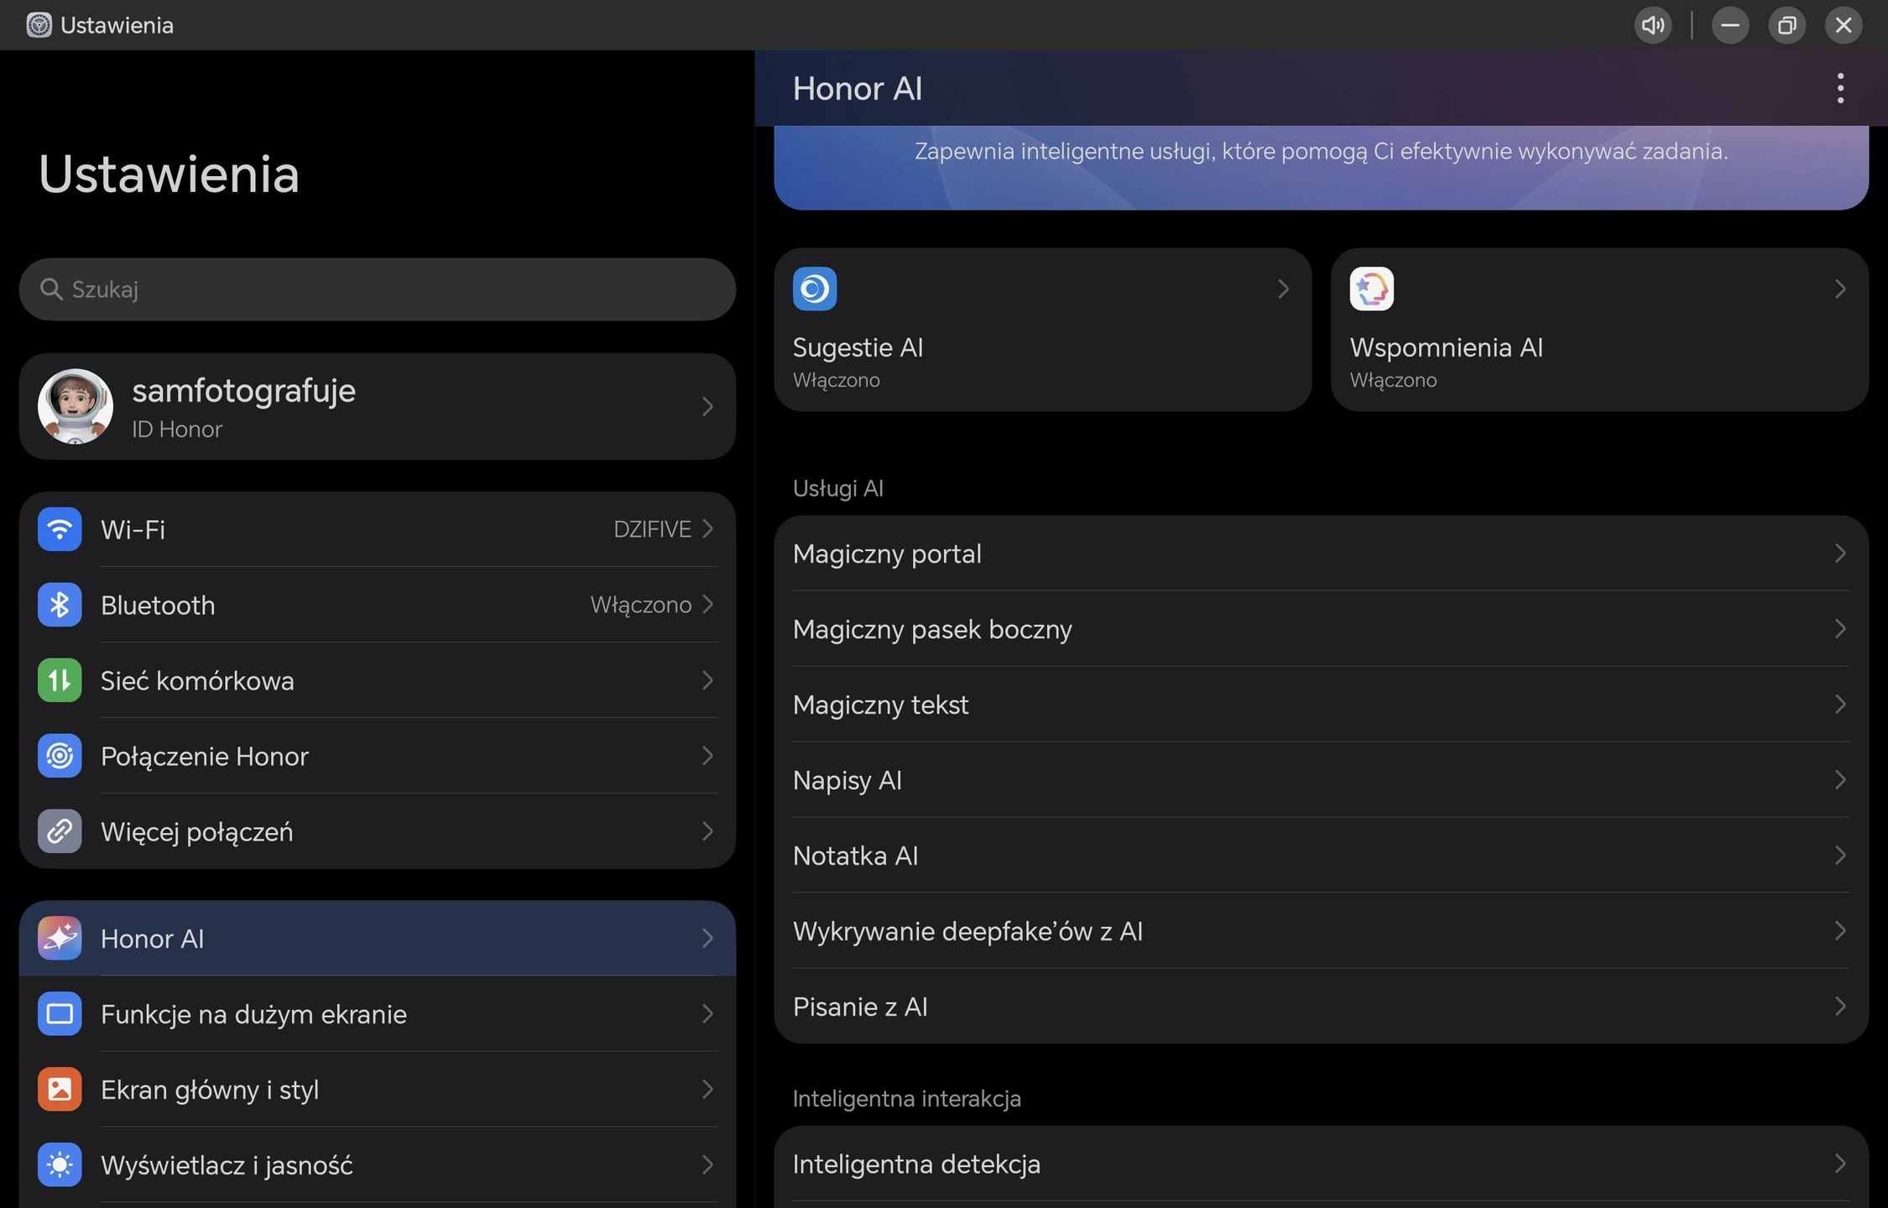Expand the Sugestie AI card chevron
The height and width of the screenshot is (1208, 1888).
point(1283,289)
